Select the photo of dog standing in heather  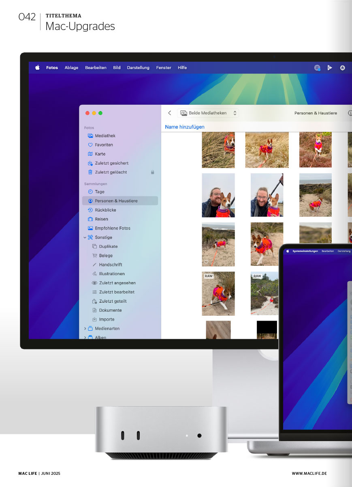(x=316, y=150)
